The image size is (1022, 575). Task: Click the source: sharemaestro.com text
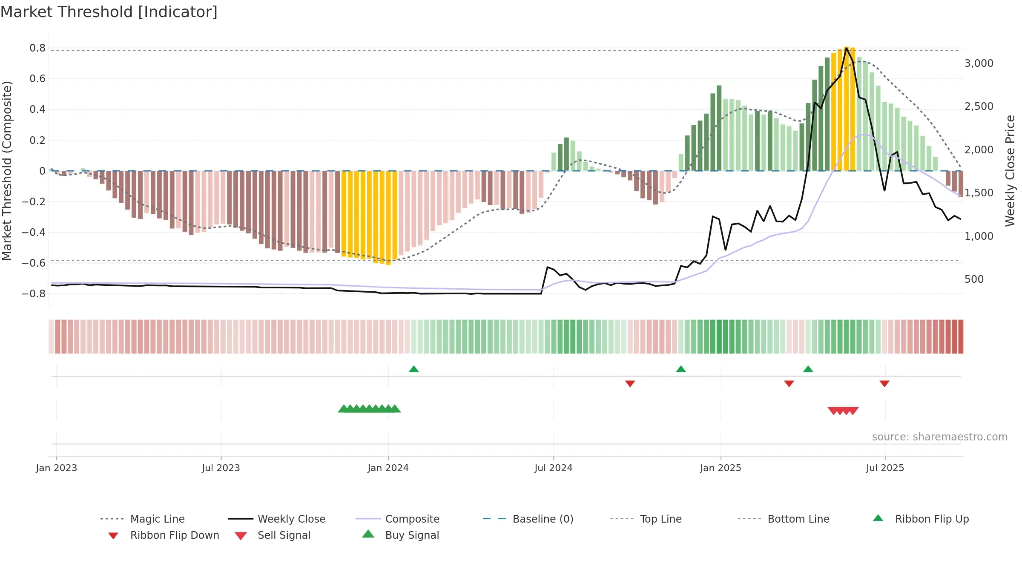click(x=940, y=437)
